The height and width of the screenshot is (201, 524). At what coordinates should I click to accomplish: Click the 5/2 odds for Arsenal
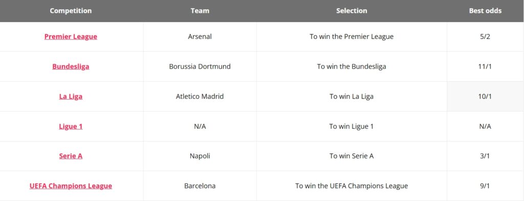coord(485,36)
